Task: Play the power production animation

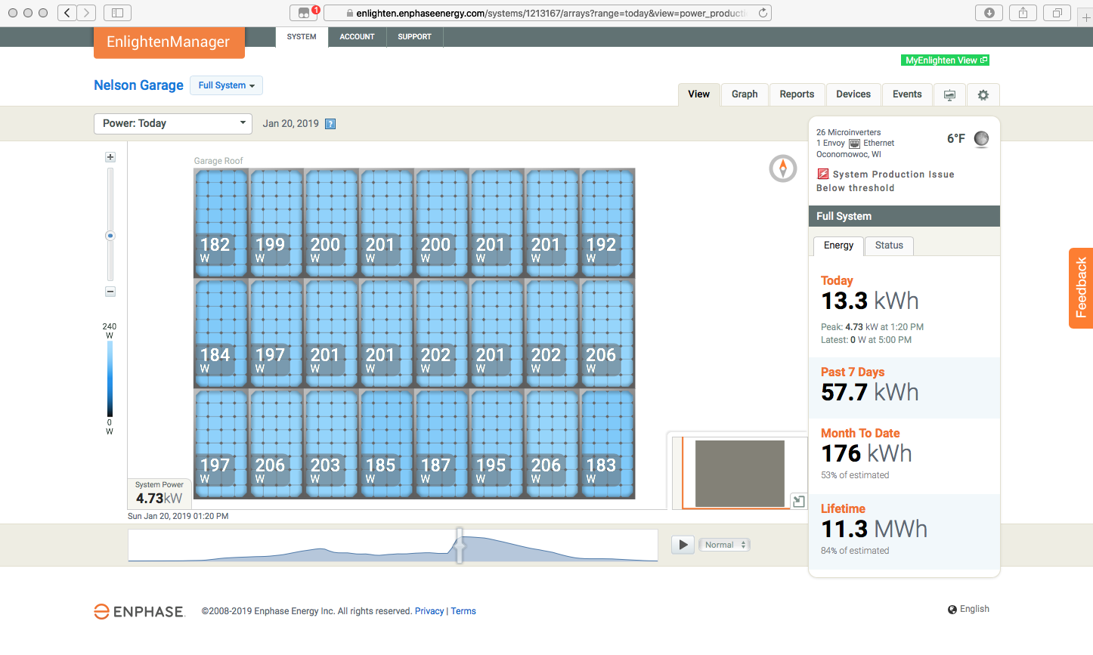Action: tap(683, 545)
